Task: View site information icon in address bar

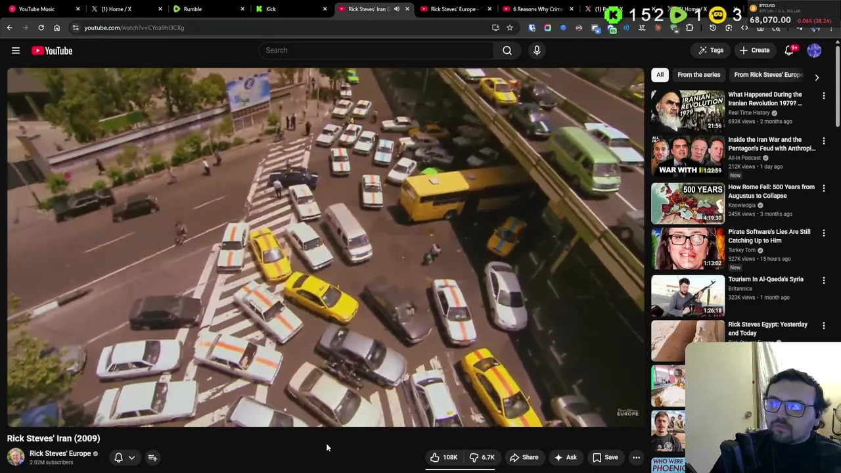Action: (x=76, y=28)
